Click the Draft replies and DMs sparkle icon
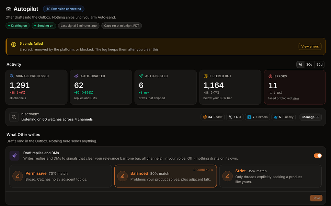 click(x=14, y=156)
